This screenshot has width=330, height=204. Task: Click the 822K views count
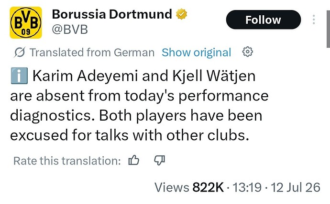208,187
